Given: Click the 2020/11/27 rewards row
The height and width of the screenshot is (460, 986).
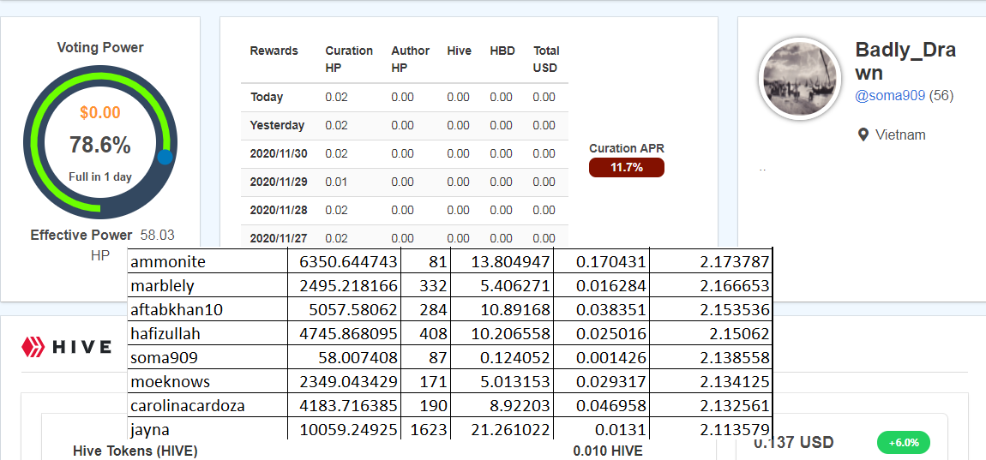Looking at the screenshot, I should [405, 237].
